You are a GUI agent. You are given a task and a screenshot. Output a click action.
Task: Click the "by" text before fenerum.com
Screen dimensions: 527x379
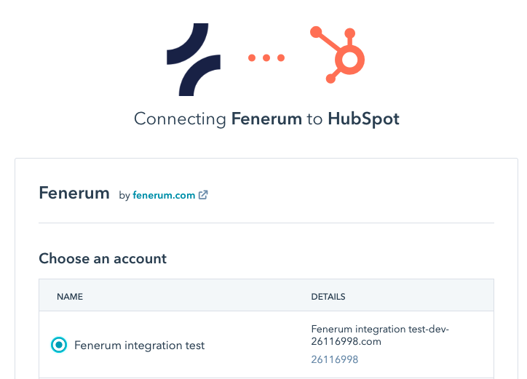(124, 195)
